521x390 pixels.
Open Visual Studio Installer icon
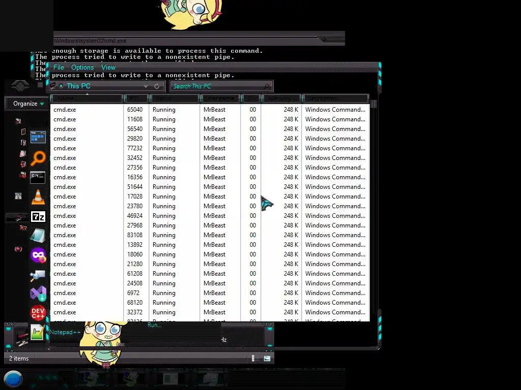pyautogui.click(x=38, y=293)
